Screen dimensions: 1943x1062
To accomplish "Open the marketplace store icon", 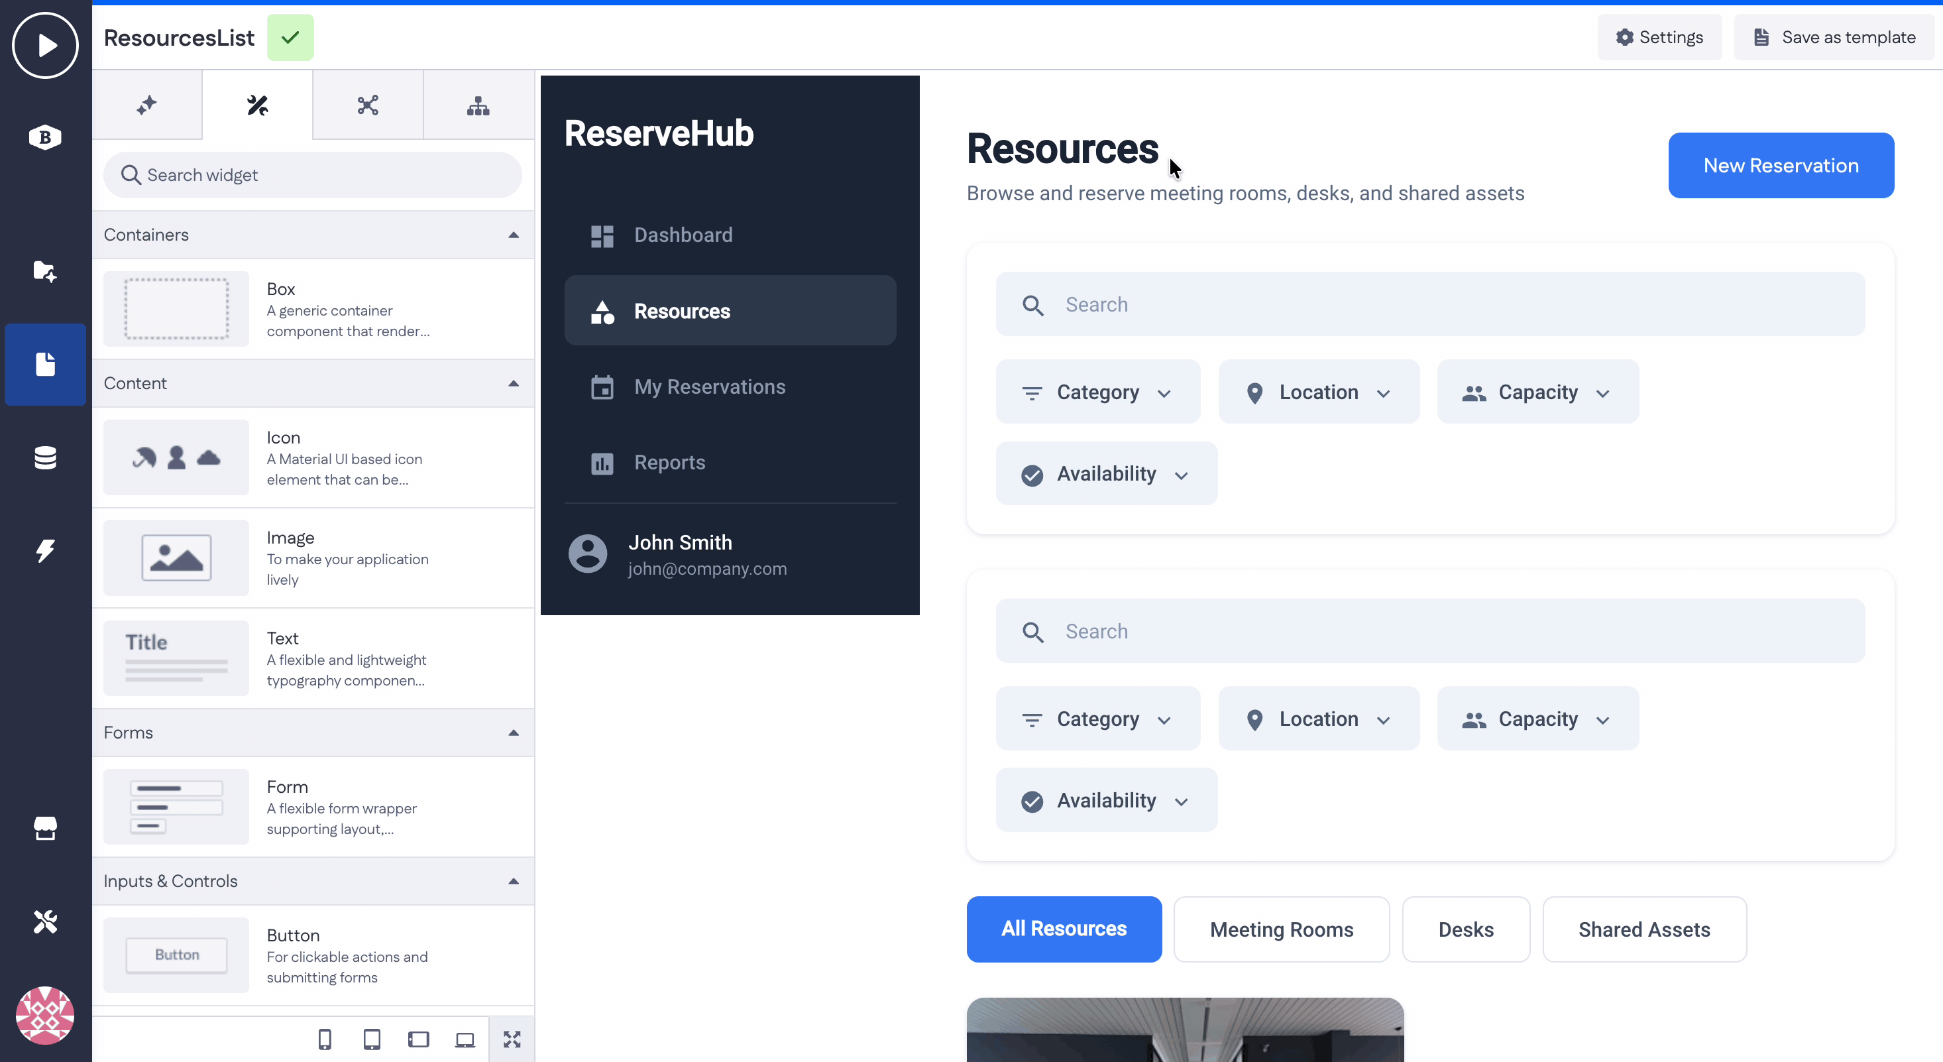I will (x=45, y=828).
